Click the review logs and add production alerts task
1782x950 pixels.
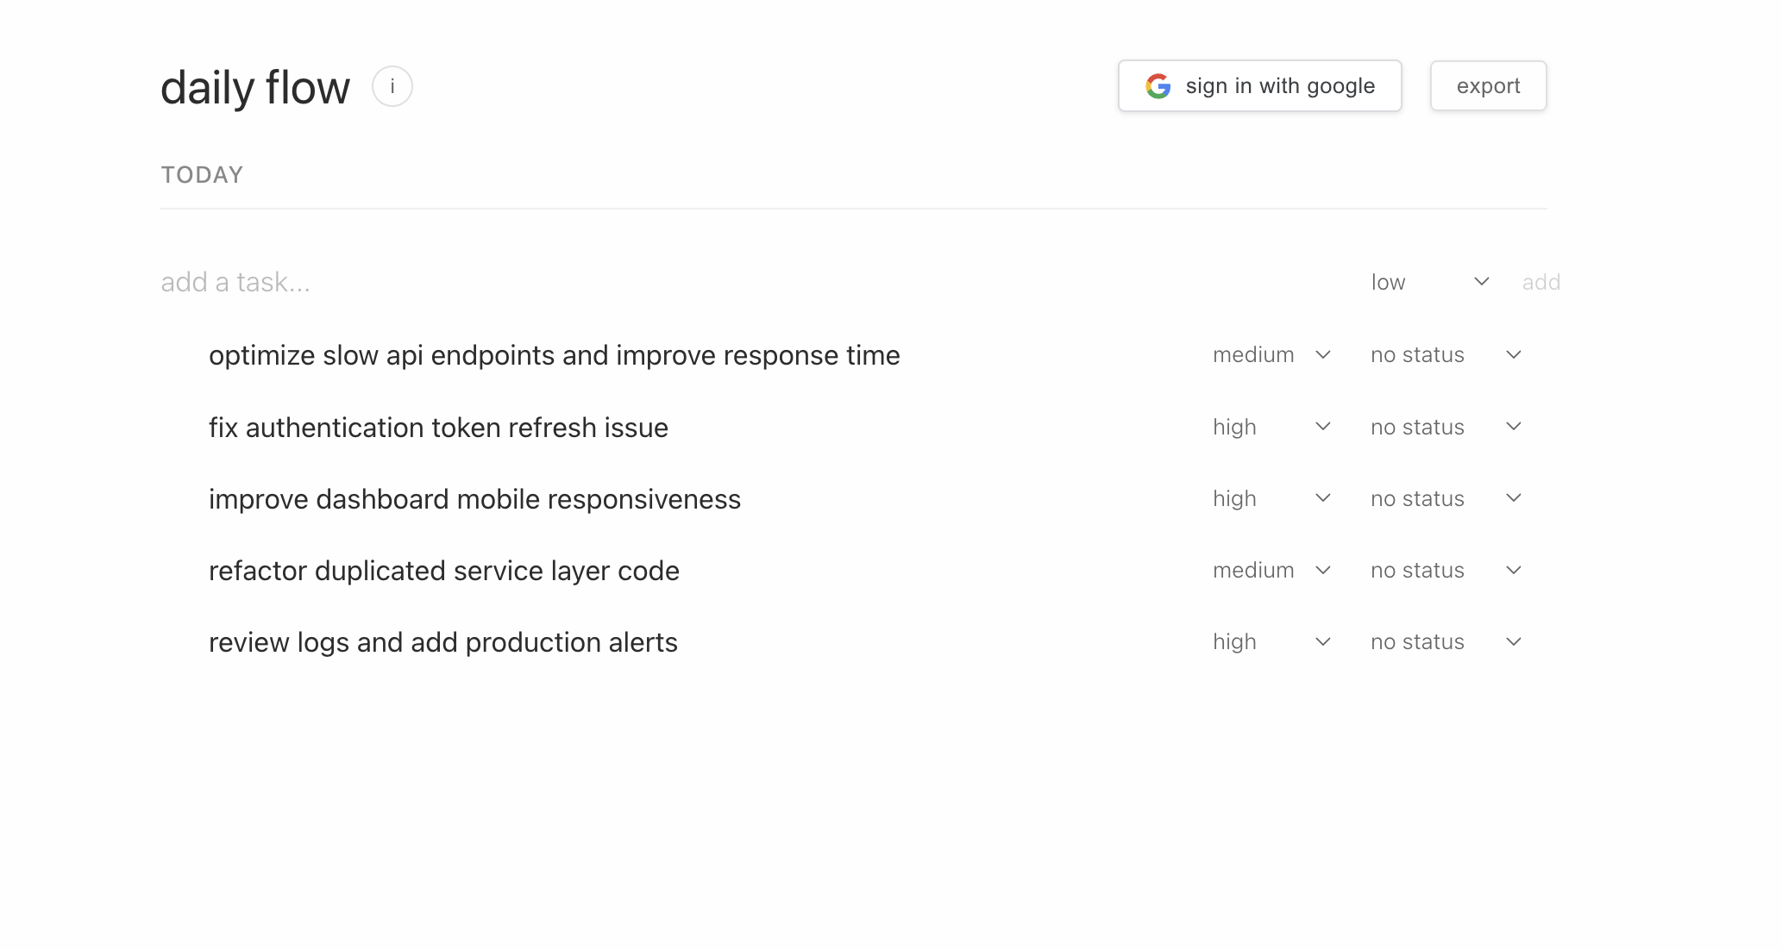(442, 642)
